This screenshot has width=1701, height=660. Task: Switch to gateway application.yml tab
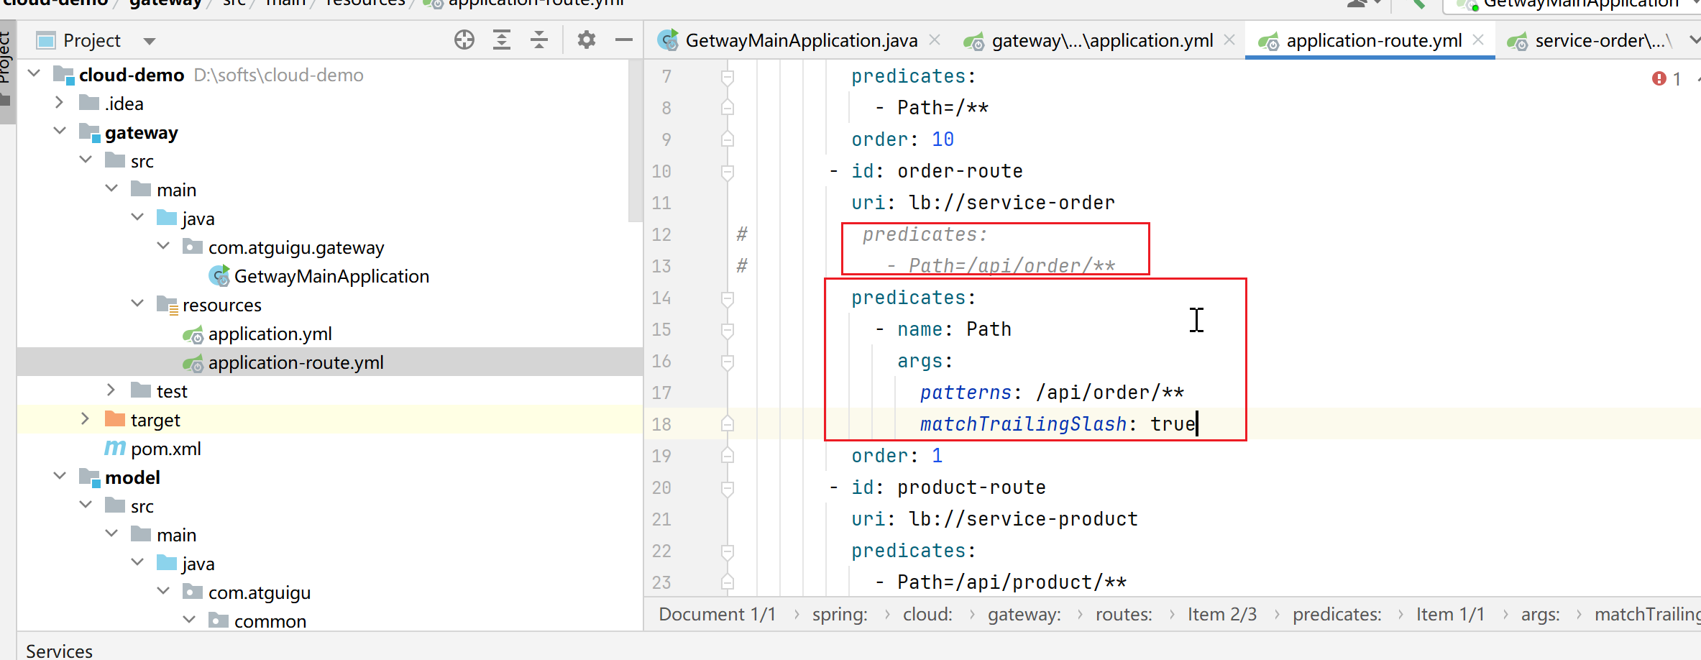pos(1101,40)
